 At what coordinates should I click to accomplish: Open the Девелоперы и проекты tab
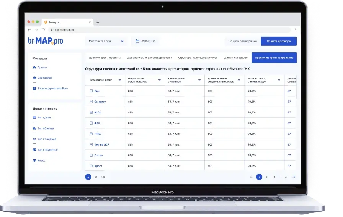(x=105, y=58)
